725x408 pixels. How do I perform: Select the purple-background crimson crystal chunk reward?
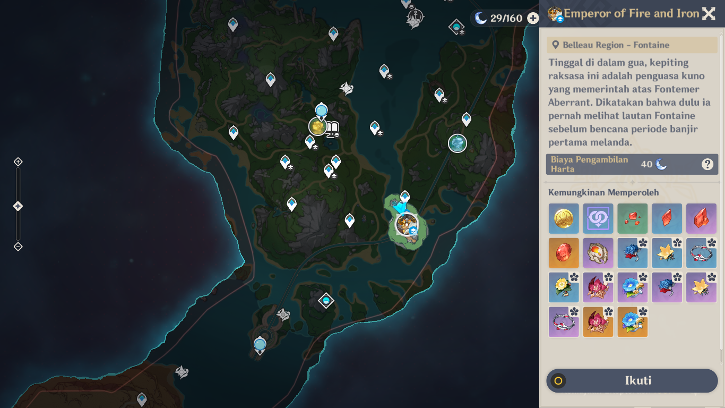(x=701, y=218)
